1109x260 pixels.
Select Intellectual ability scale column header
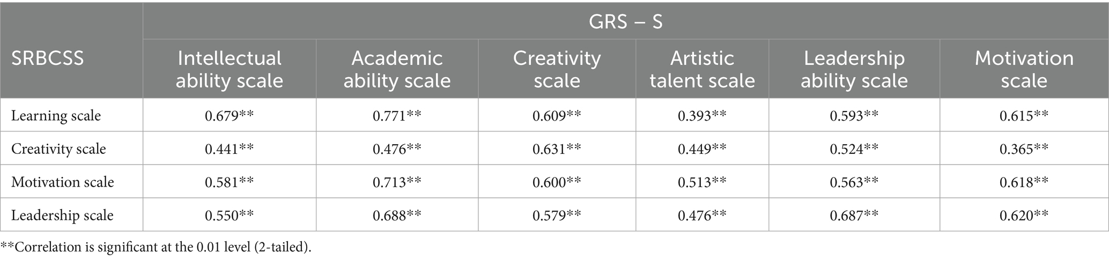229,69
